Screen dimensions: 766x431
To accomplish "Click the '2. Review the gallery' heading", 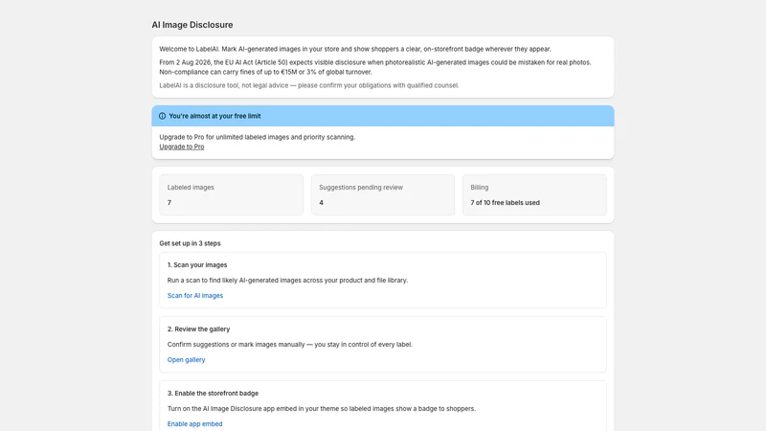I will tap(198, 329).
